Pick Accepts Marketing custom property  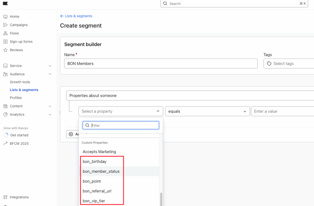tap(99, 152)
